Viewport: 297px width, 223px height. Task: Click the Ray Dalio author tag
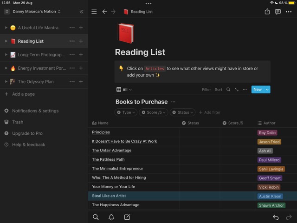[267, 133]
